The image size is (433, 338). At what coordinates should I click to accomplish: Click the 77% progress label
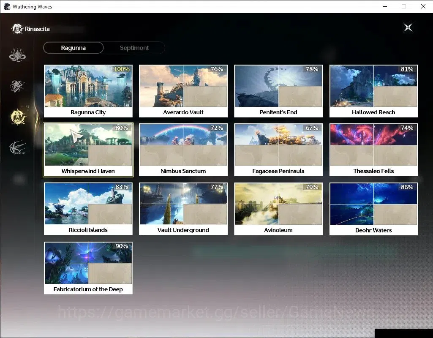217,187
